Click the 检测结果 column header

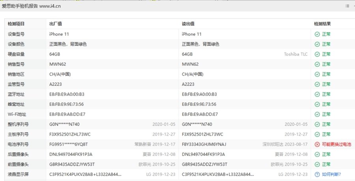(322, 24)
